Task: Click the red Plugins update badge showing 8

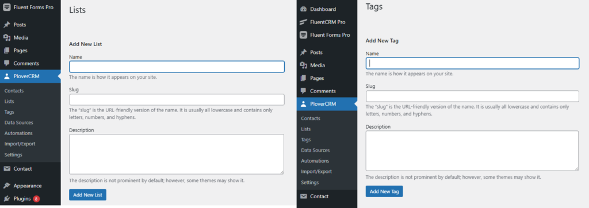Action: pos(36,199)
